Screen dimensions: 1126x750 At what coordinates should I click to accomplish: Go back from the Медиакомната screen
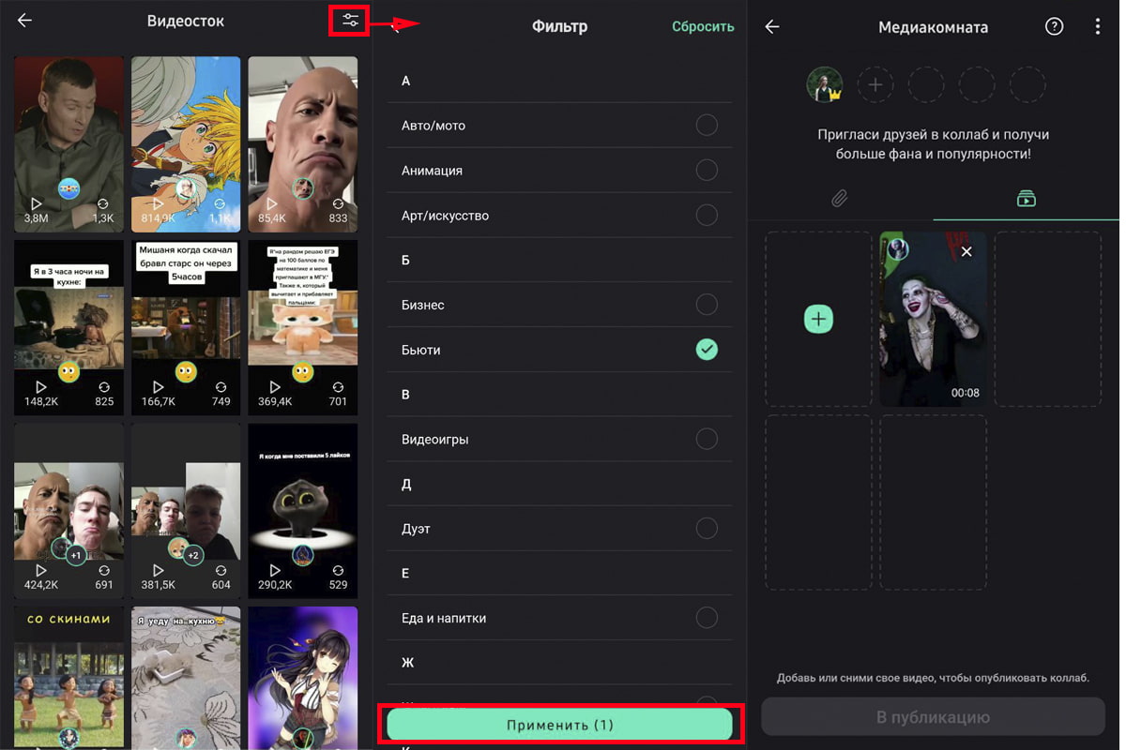[x=771, y=27]
